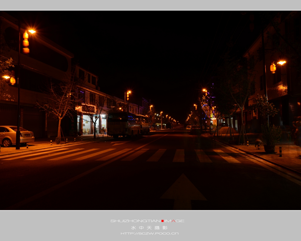Click the dark car parked on the right side
The width and height of the screenshot is (301, 241).
pos(196,130)
